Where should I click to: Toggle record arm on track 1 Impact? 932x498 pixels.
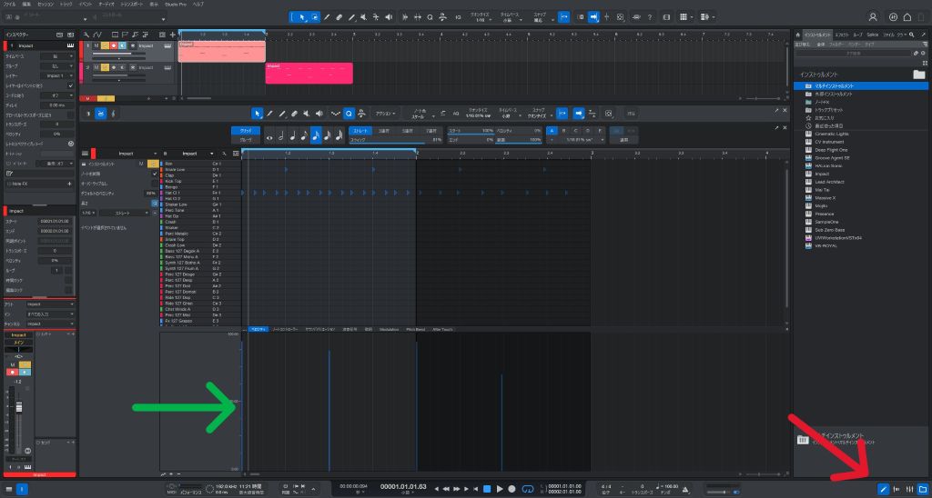tap(113, 45)
